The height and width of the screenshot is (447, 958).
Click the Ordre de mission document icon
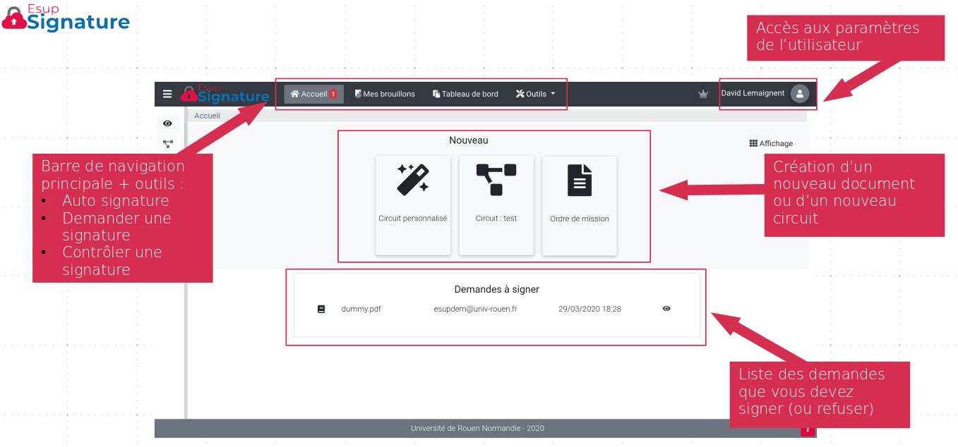(x=580, y=180)
